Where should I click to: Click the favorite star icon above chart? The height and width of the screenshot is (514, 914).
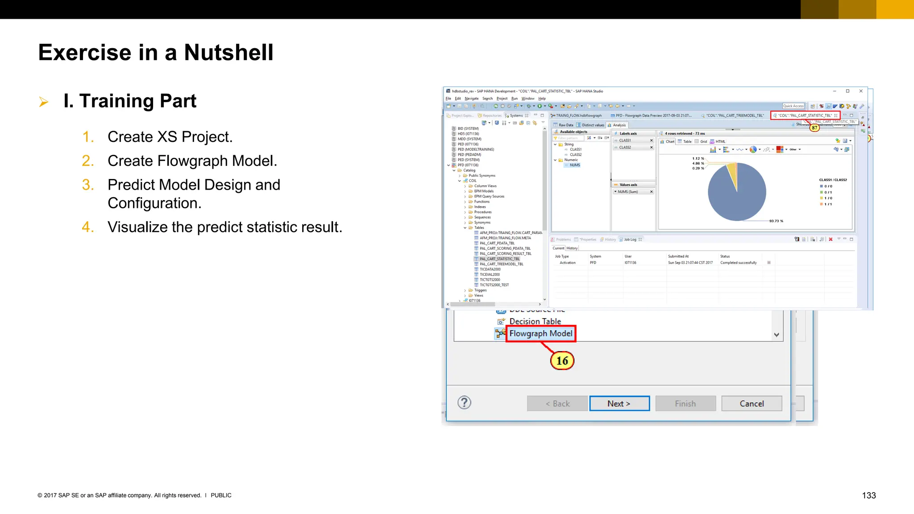coord(838,141)
